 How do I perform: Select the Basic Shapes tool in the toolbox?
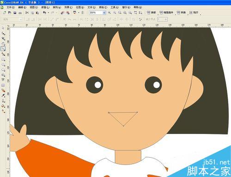tap(3, 75)
